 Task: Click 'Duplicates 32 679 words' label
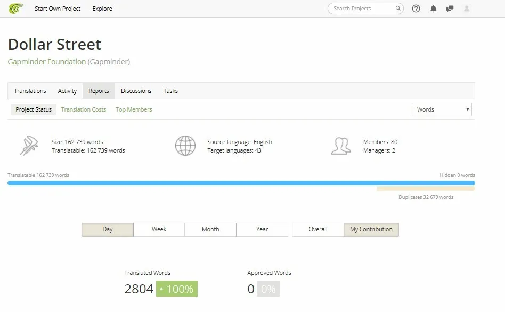click(426, 197)
